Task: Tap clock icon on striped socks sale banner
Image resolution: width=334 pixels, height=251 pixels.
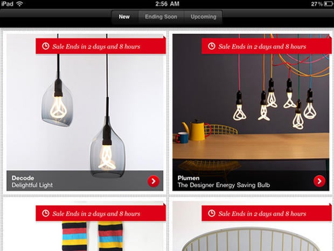Action: [x=46, y=213]
